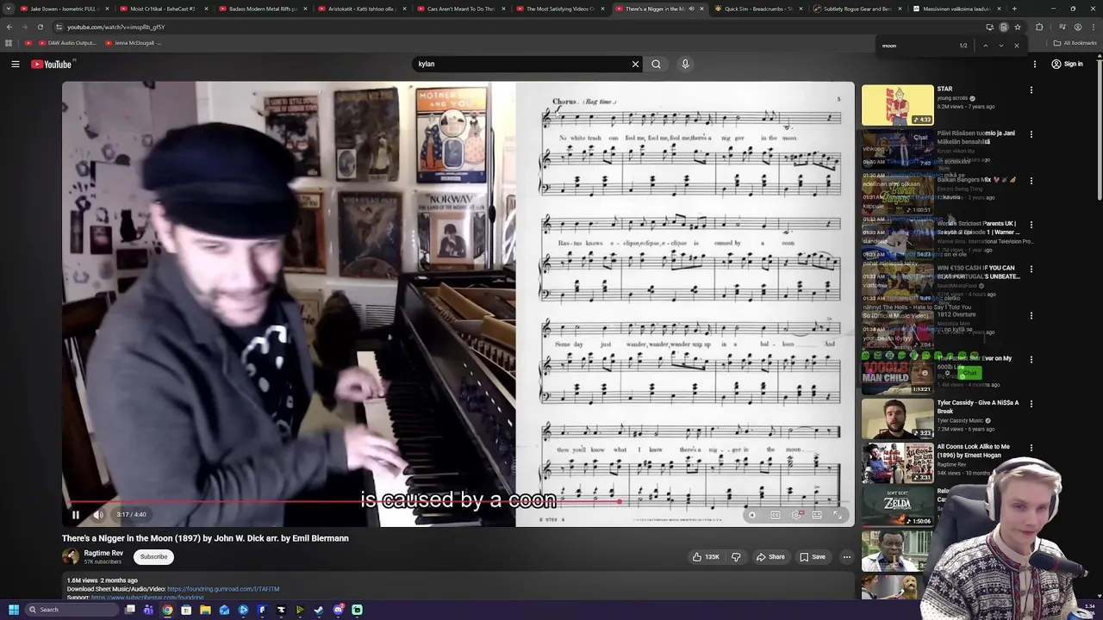Open the Ragtime Rev channel name link
Screen dimensions: 1103x620
[103, 553]
